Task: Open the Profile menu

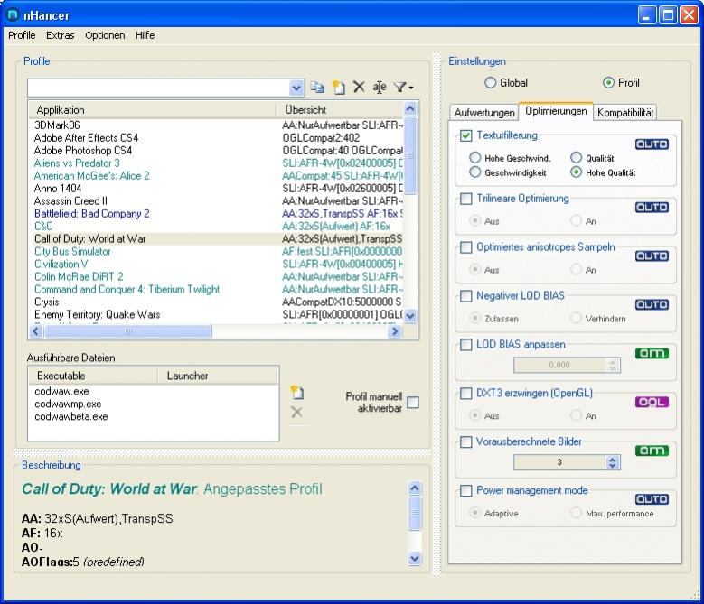Action: [22, 35]
